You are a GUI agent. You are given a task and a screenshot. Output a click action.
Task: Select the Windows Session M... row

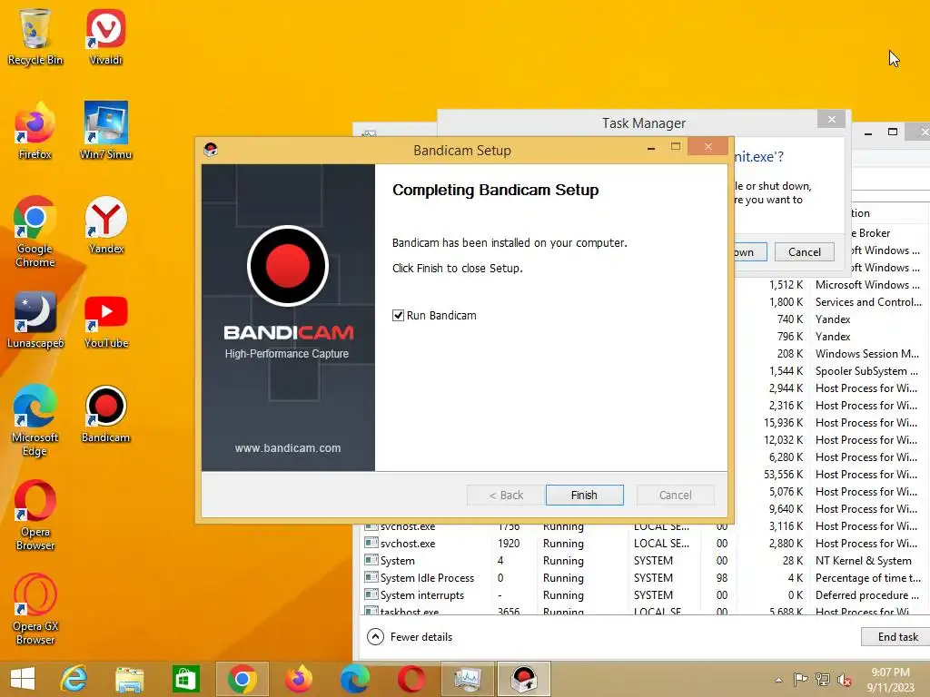(830, 354)
